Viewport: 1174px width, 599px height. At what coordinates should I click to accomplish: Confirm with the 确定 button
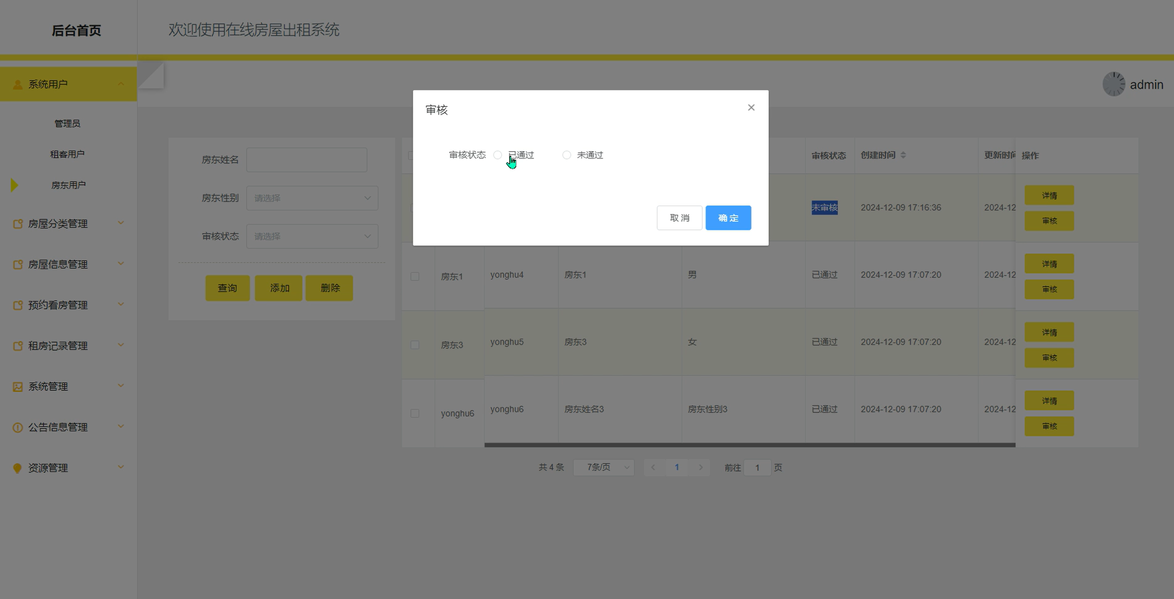tap(728, 218)
